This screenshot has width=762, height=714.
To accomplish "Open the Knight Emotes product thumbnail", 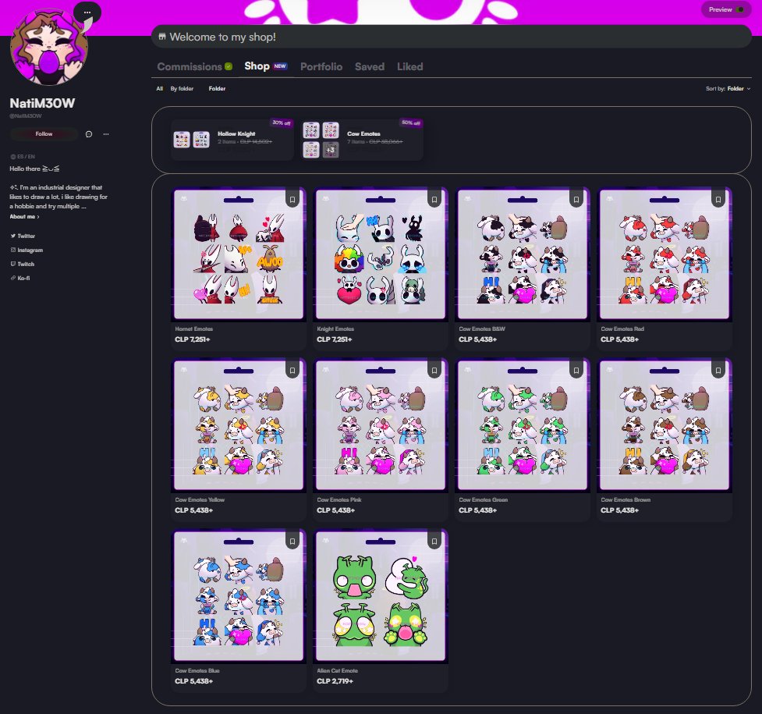I will 381,254.
